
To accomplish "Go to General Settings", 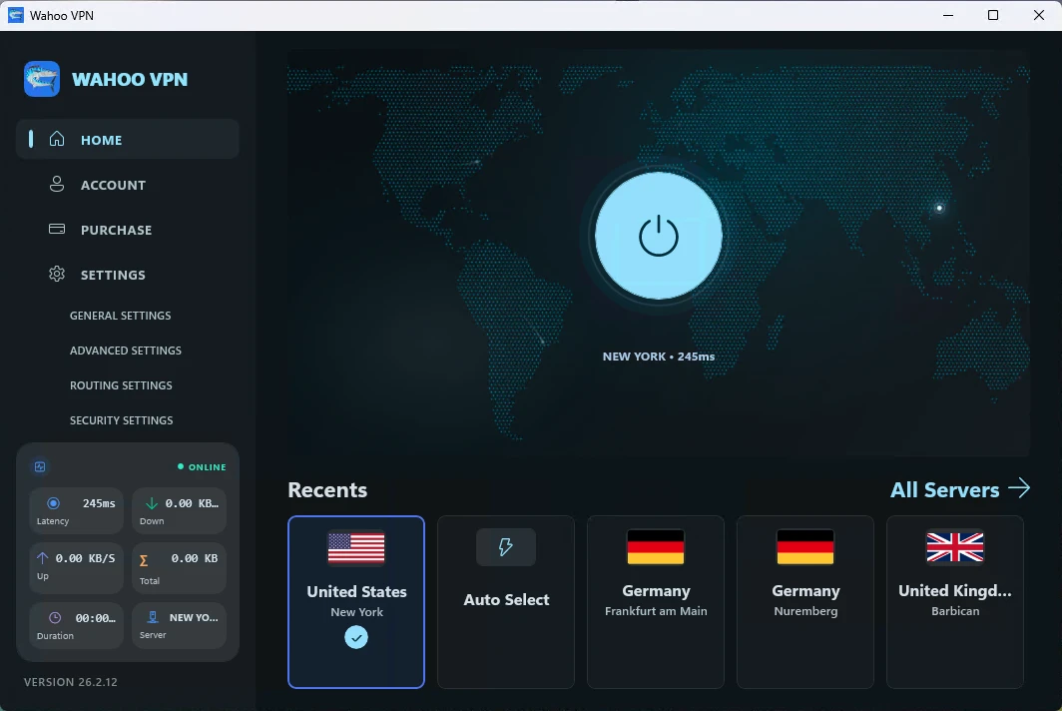I will click(121, 316).
